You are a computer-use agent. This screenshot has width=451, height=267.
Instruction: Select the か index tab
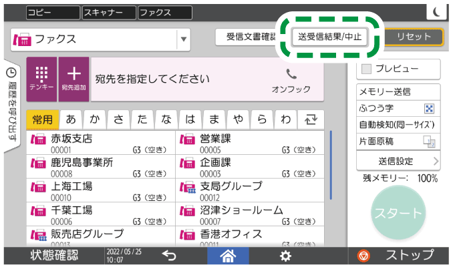point(95,119)
